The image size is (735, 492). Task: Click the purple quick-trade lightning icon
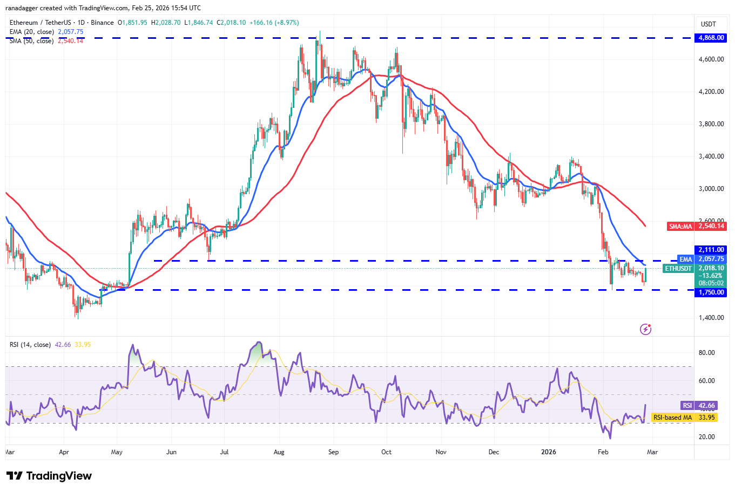point(645,329)
